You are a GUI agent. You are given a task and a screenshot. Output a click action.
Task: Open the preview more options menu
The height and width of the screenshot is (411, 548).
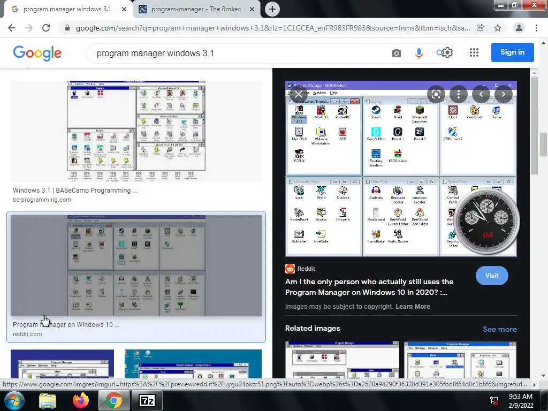(x=459, y=94)
